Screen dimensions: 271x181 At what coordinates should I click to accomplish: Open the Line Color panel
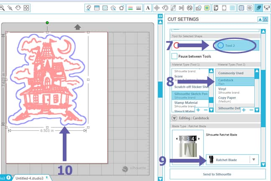click(x=130, y=8)
